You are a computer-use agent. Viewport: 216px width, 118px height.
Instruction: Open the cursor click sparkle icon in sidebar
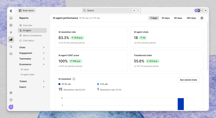[x=11, y=47]
